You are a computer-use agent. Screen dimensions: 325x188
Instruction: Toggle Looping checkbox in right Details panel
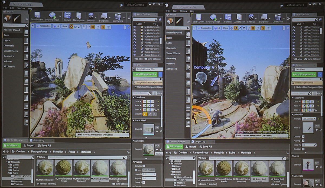coord(303,137)
